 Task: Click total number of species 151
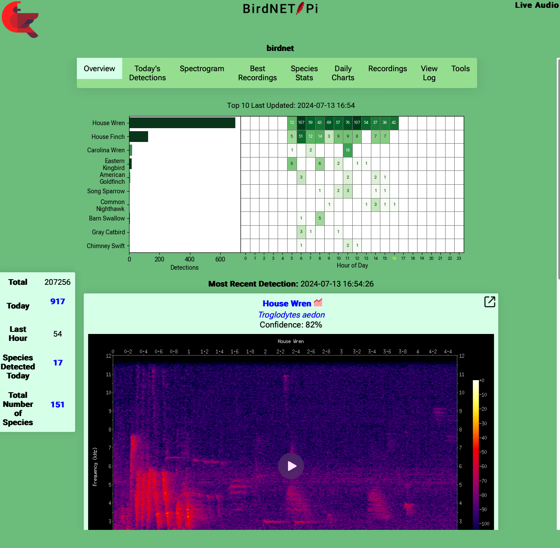coord(57,404)
